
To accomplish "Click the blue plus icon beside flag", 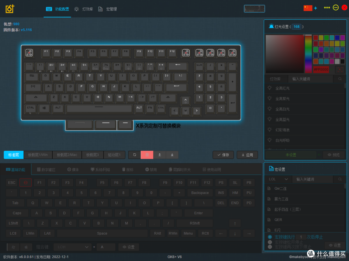I will tap(316, 8).
